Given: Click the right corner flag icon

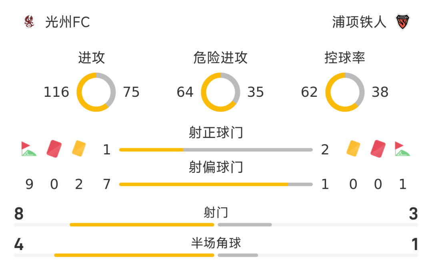Looking at the screenshot, I should click(x=402, y=149).
